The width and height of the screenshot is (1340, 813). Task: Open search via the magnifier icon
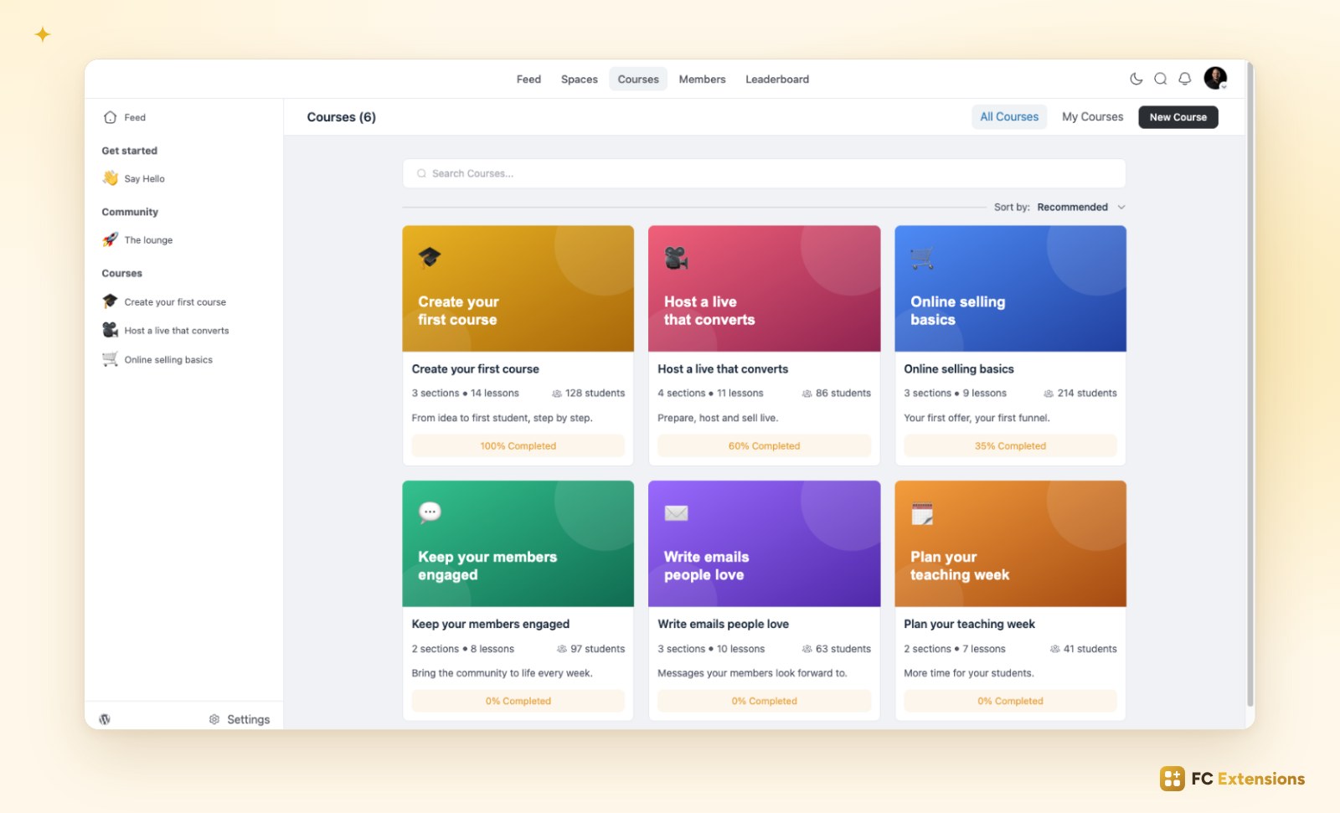[x=1160, y=79]
